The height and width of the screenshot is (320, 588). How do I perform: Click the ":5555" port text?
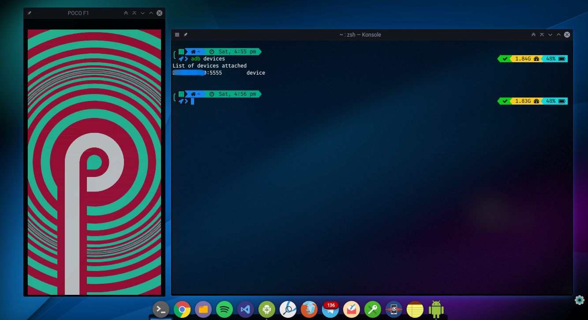(x=214, y=73)
